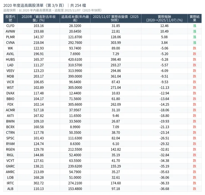The width and height of the screenshot is (205, 195).
Task: Click the 實際報酬 (2020→2025/11/07) column header
Action: pyautogui.click(x=164, y=19)
